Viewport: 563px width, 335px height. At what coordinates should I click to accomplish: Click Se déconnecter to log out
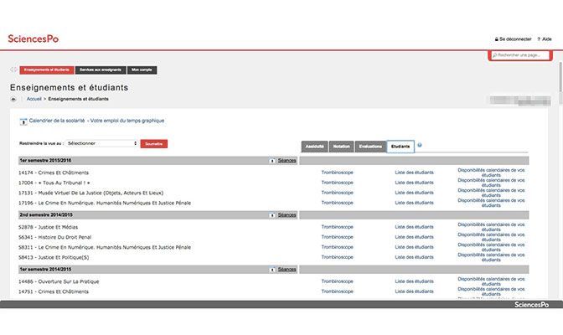pos(514,39)
